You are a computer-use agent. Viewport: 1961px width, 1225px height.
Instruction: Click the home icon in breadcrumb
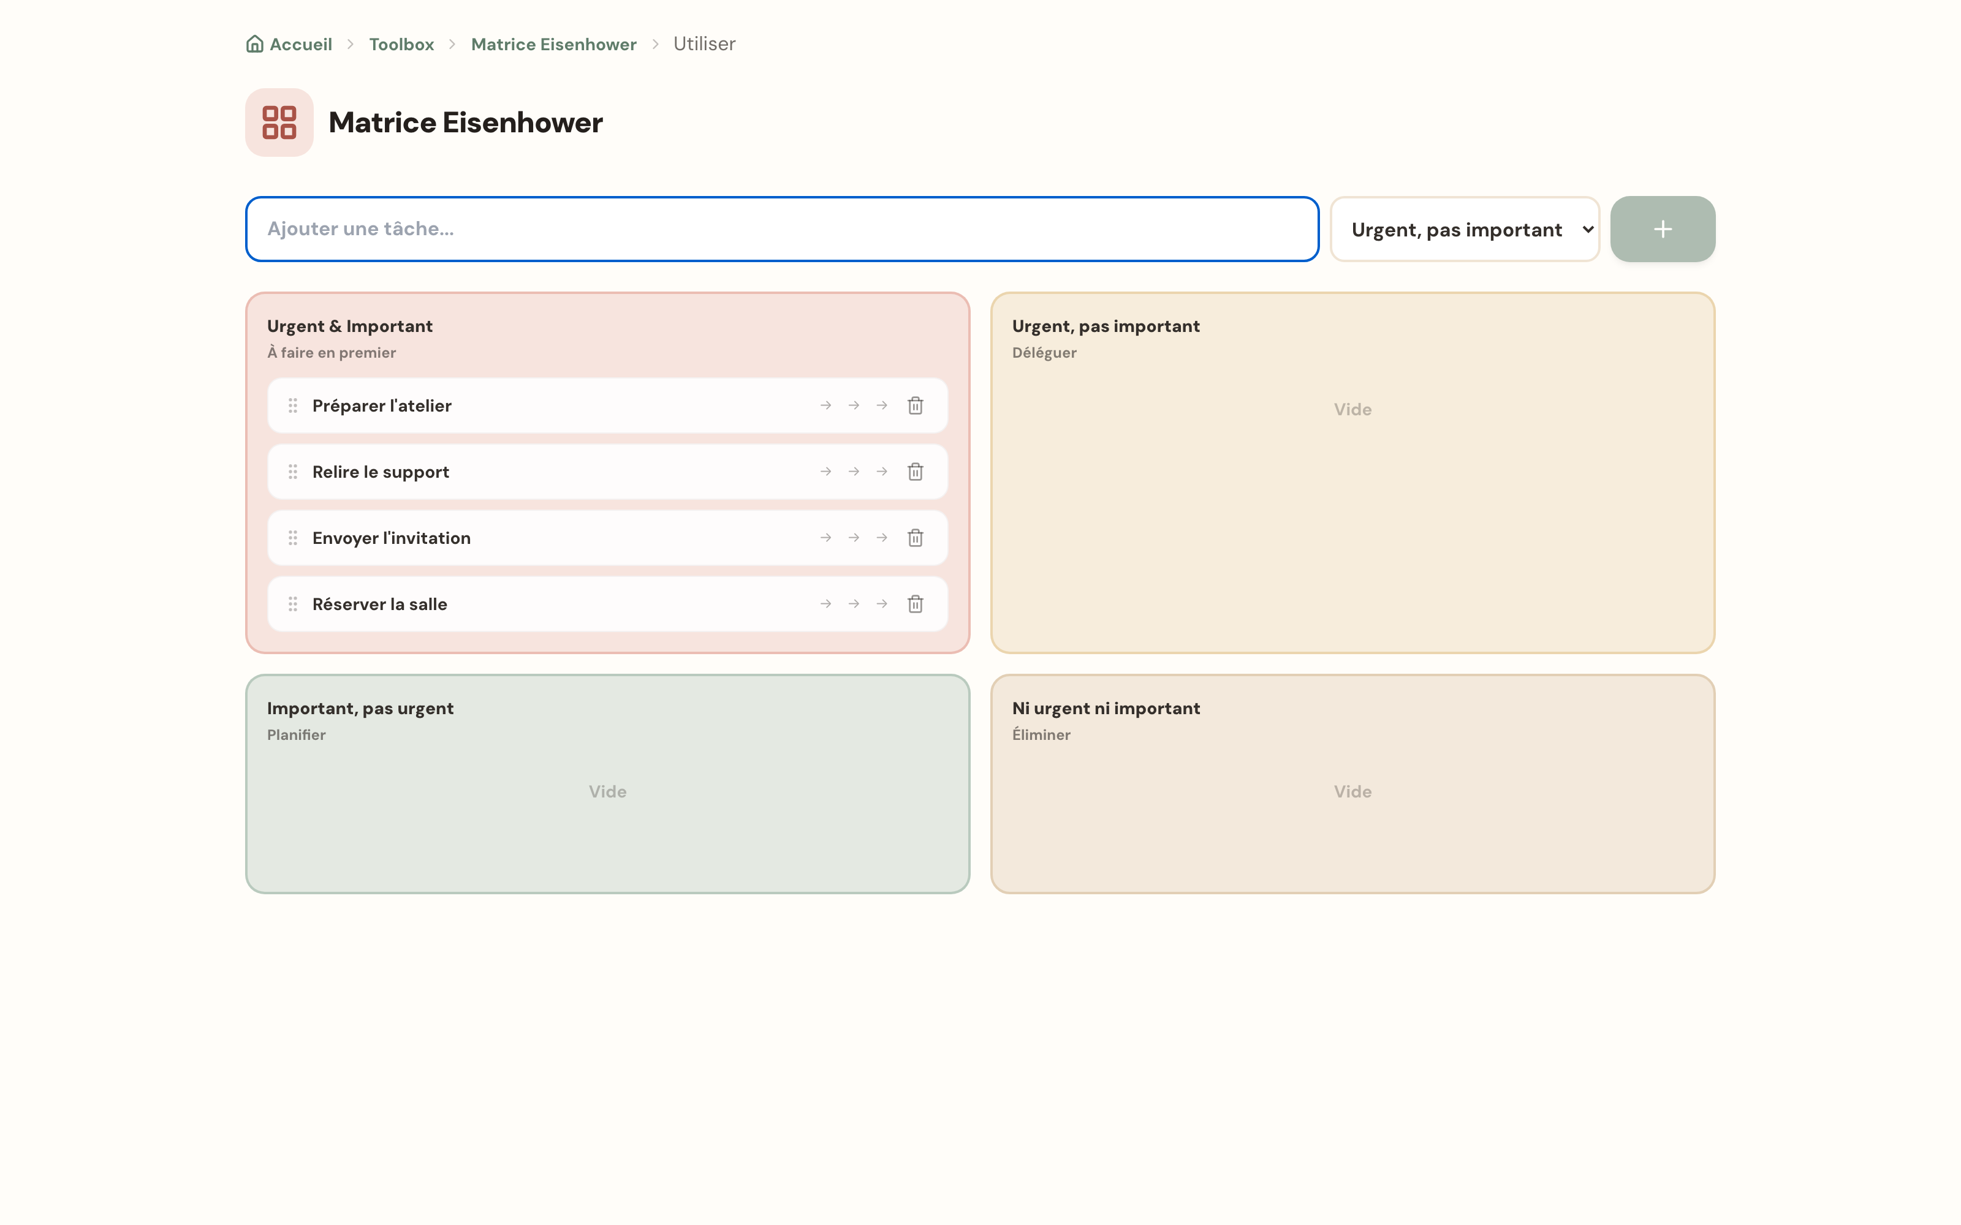(254, 43)
